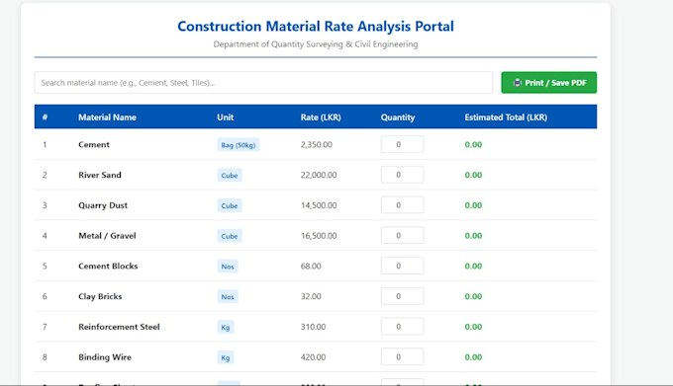
Task: Click the Unit column header
Action: (226, 117)
